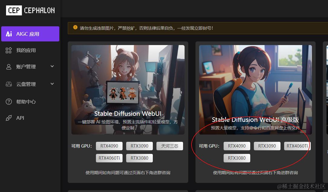Click the user icon for 账户管理
This screenshot has width=328, height=192.
8,67
